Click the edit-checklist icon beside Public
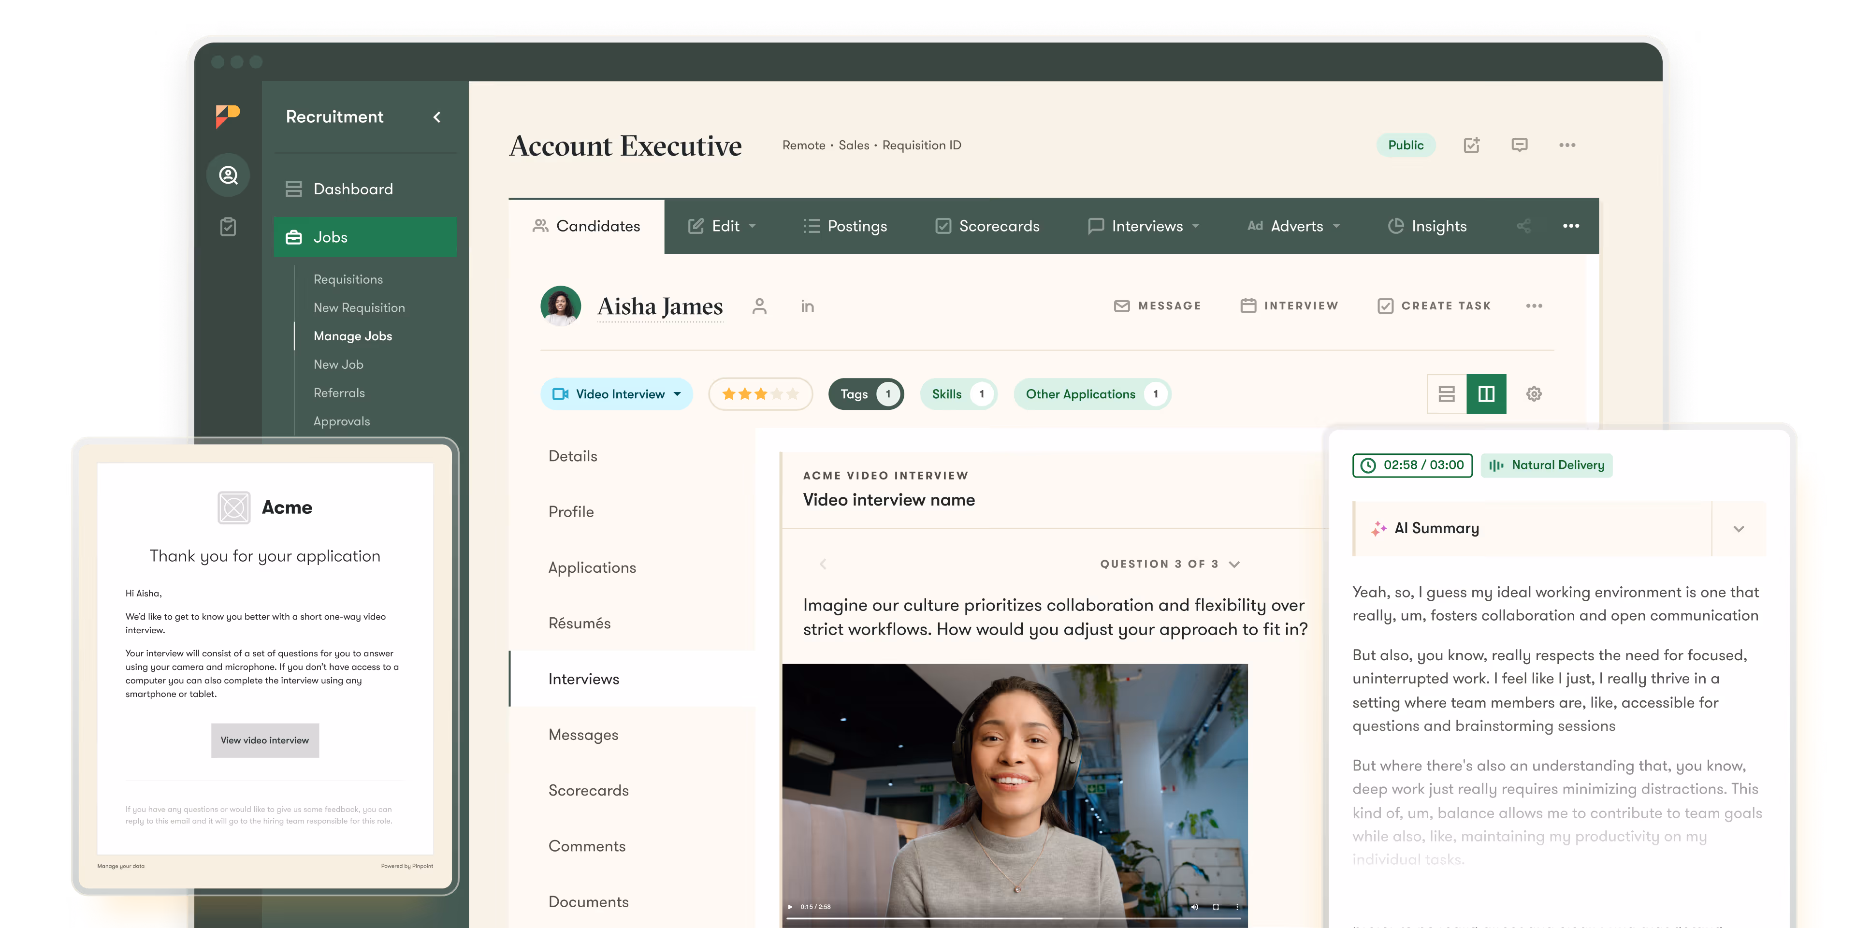Screen dimensions: 1856x928 1471,145
